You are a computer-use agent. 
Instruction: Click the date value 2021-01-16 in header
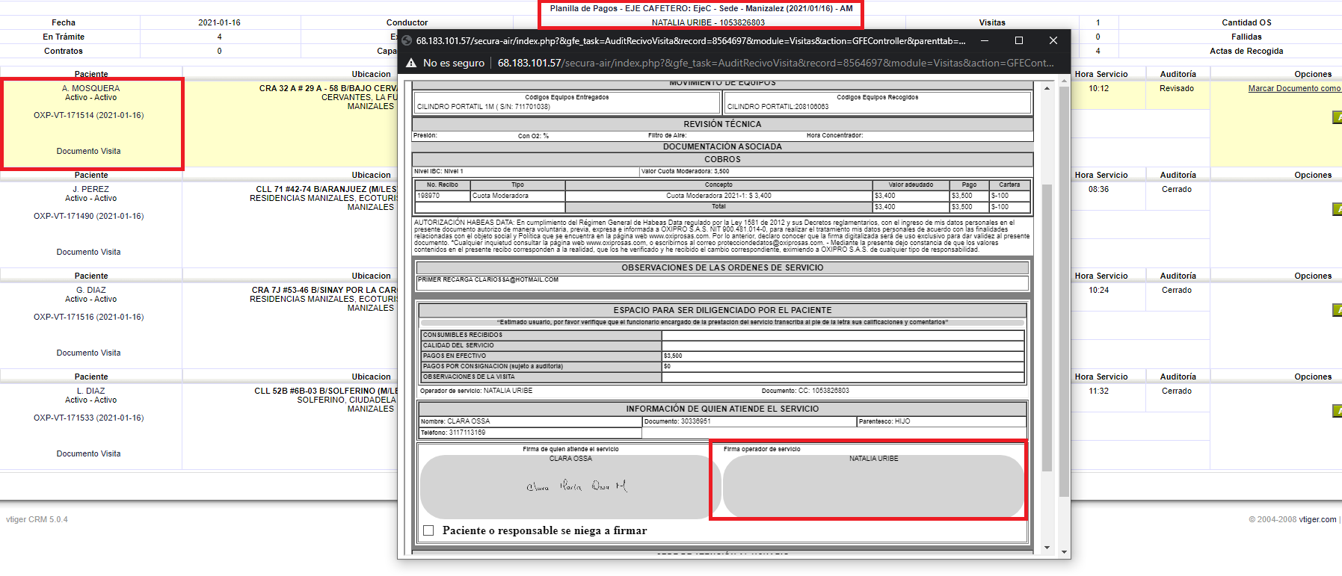[x=219, y=22]
